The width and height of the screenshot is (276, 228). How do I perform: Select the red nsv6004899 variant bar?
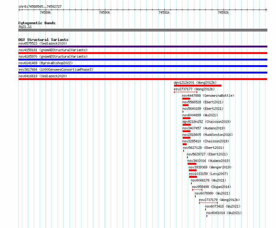(x=186, y=118)
